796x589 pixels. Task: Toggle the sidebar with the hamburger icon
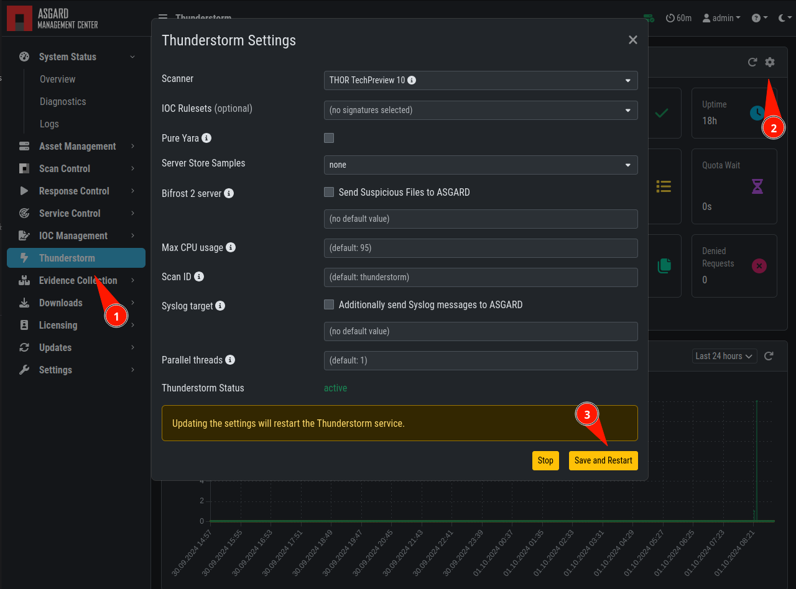pyautogui.click(x=163, y=18)
